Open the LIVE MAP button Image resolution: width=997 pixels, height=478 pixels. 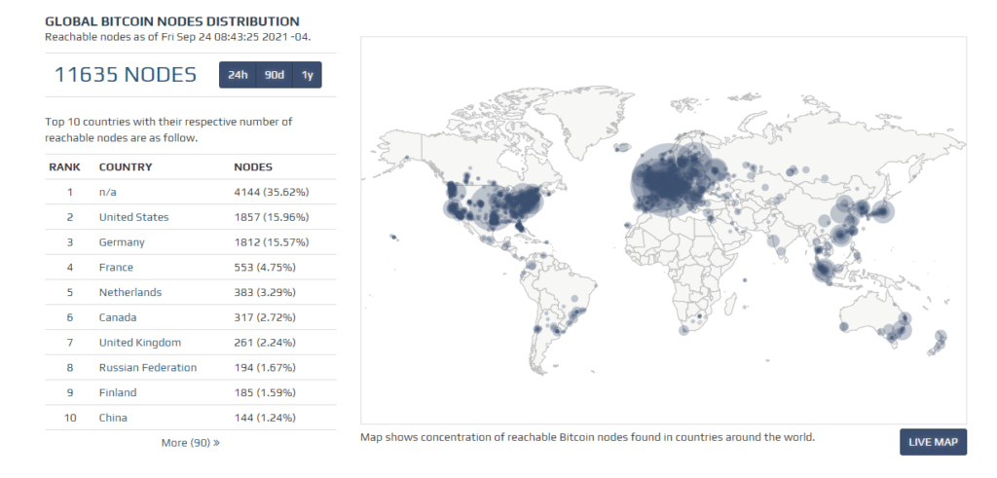click(x=933, y=442)
